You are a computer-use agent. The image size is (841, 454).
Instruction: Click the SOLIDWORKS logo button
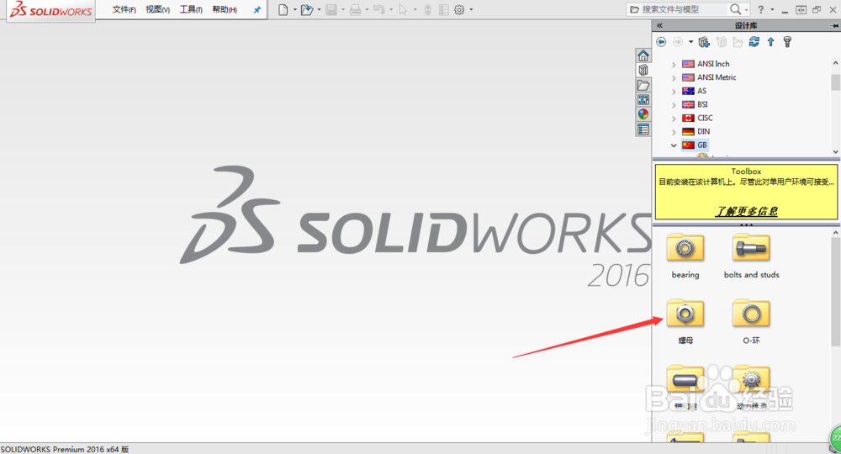(x=51, y=9)
